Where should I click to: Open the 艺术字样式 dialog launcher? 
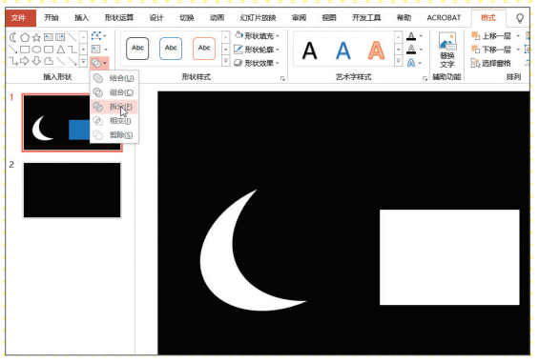click(x=425, y=79)
